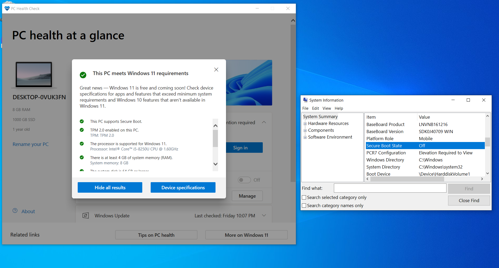Click System Information list scroll down arrow
Screen dimensions: 499x268
(487, 173)
